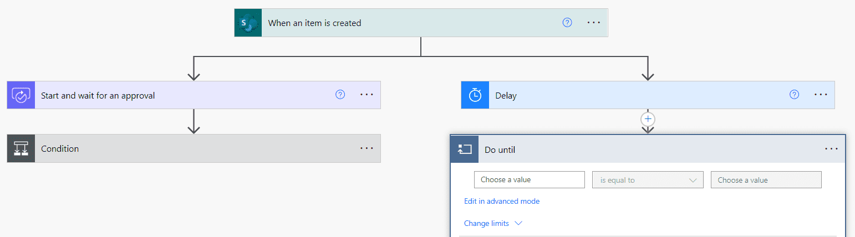Click the approval icon on approval card
Image resolution: width=855 pixels, height=237 pixels.
click(x=21, y=95)
